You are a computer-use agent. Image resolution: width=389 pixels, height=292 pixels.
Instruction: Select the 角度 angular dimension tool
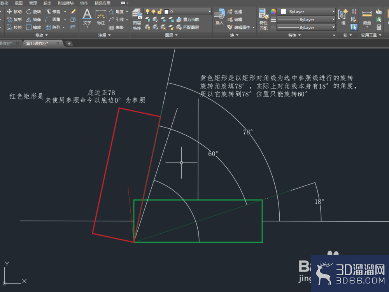click(x=116, y=12)
